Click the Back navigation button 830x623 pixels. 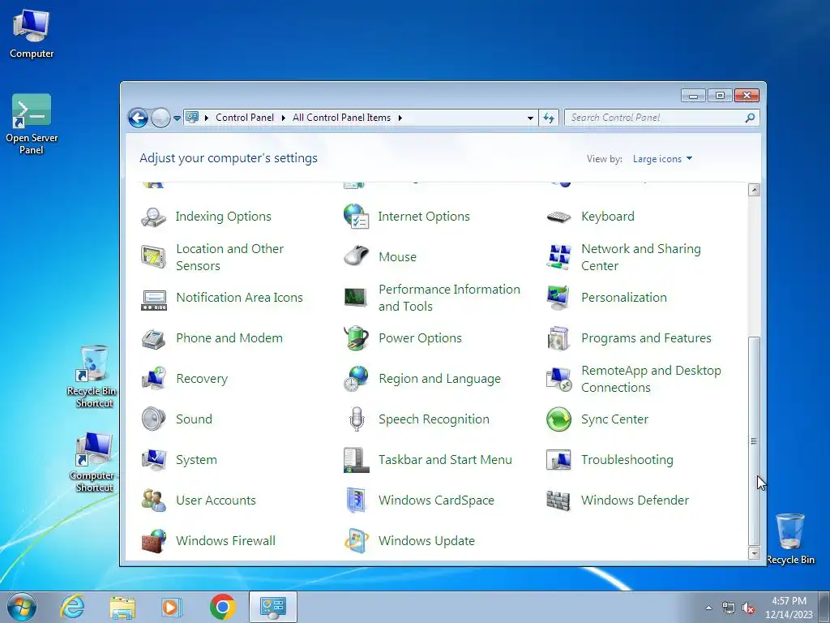click(x=138, y=118)
